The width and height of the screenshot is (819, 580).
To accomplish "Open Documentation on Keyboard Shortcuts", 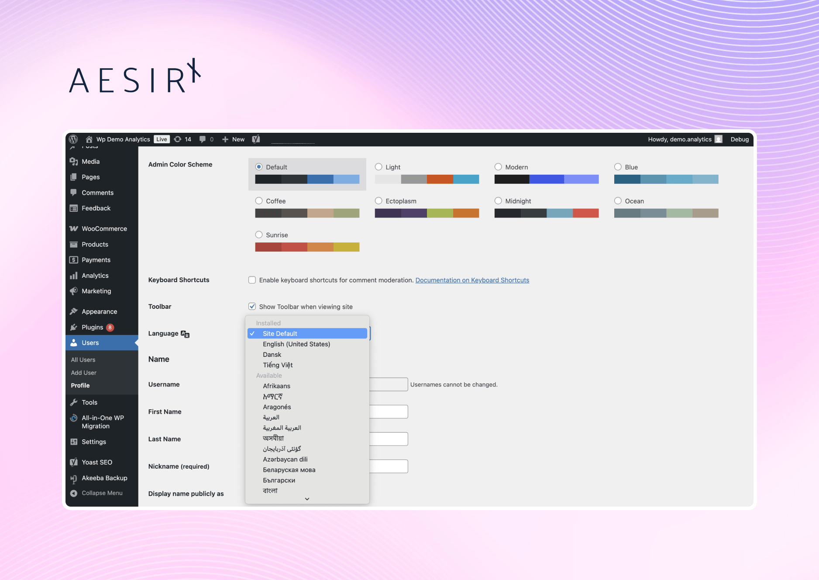I will 472,280.
